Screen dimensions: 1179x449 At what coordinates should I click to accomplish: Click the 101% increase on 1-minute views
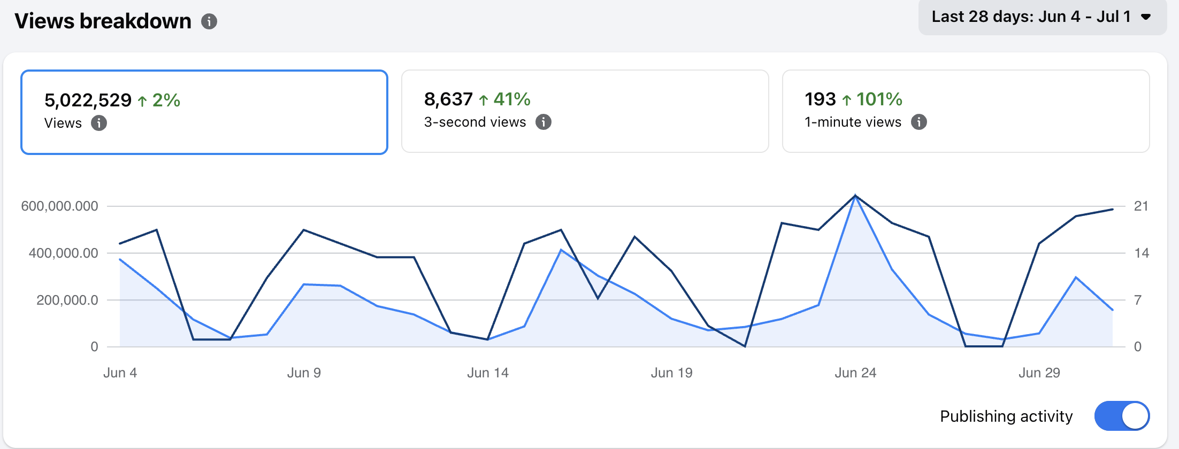click(x=872, y=99)
